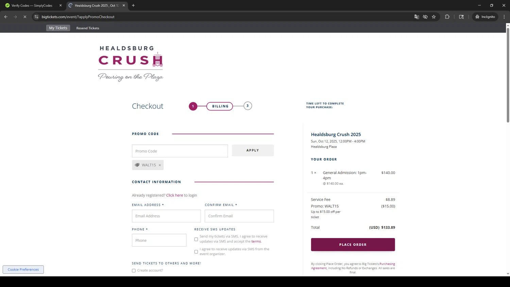The height and width of the screenshot is (287, 510).
Task: Minimize the browser window
Action: 479,5
